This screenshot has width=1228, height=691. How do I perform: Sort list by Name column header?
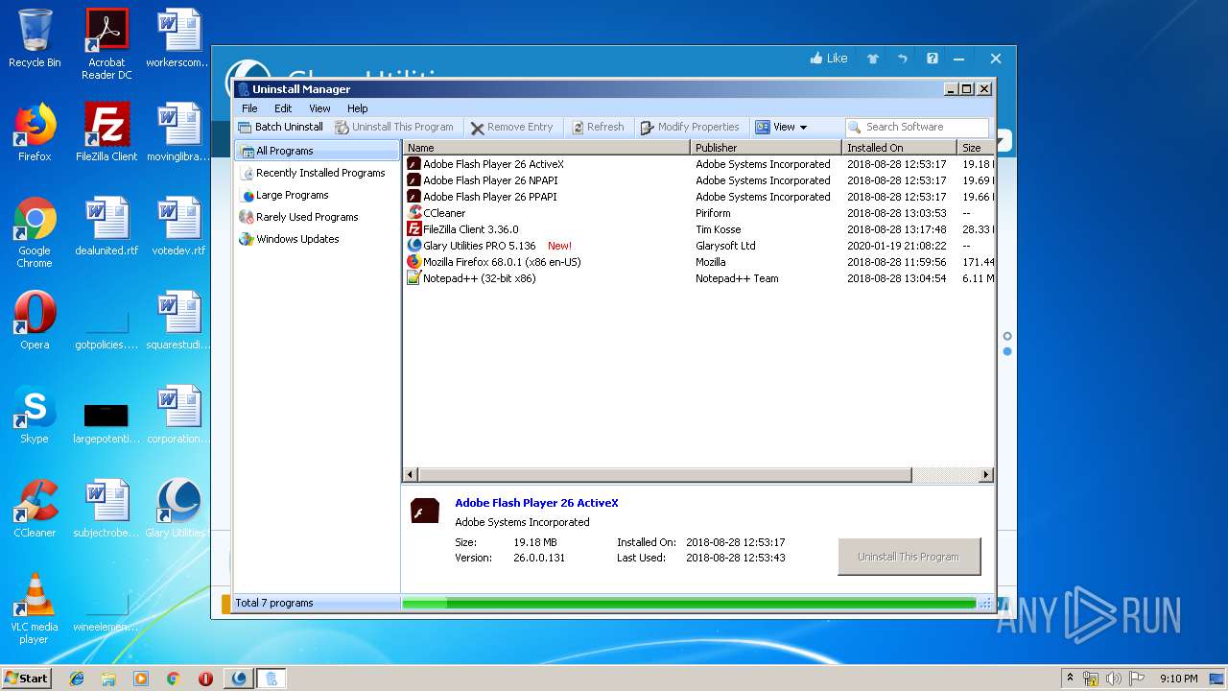coord(547,148)
